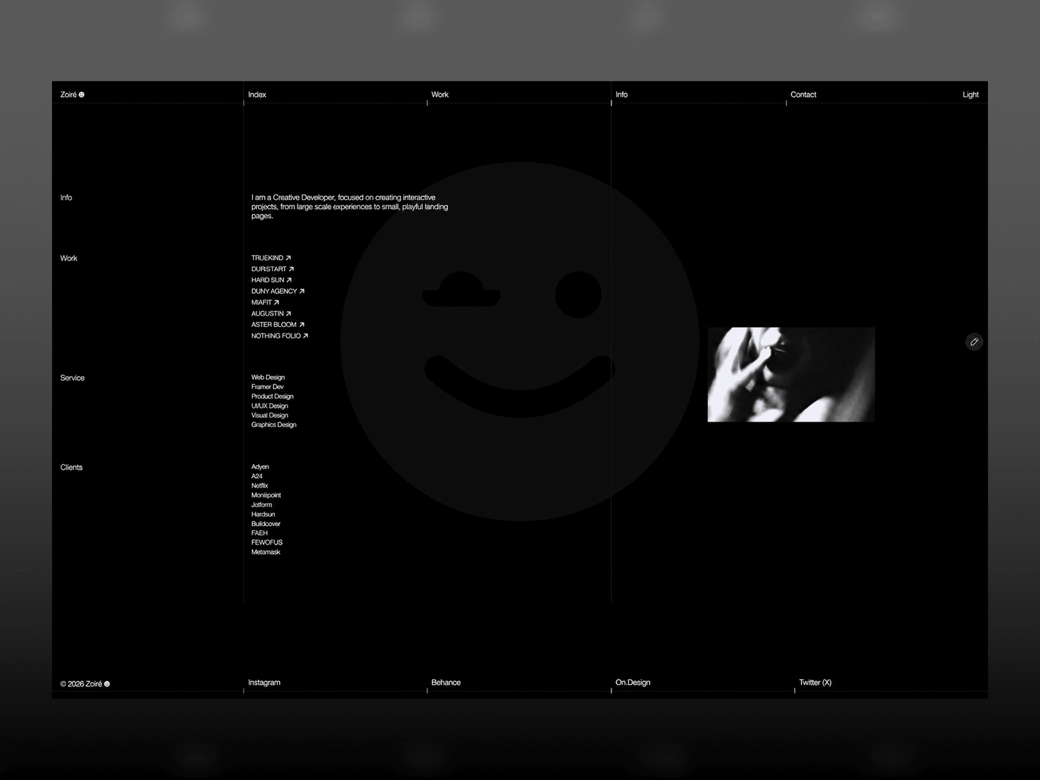Screen dimensions: 1040x780
Task: Click the smiley icon in footer copyright
Action: [x=107, y=684]
